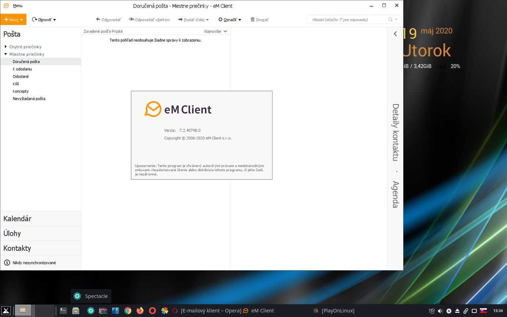Switch to eM Client taskbar entry
This screenshot has height=317, width=507.
click(x=258, y=311)
